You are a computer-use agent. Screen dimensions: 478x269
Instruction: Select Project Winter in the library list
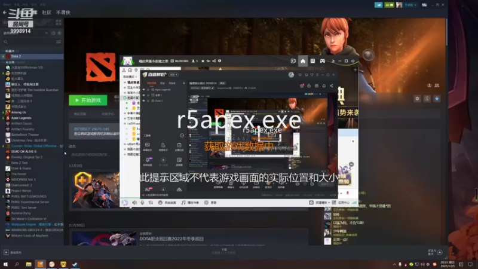point(32,191)
